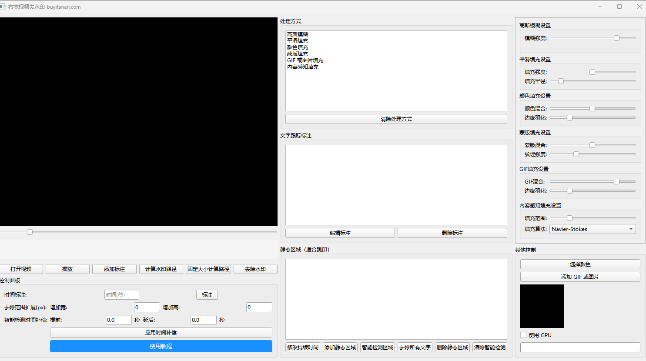Click the 增加高 input field

pos(259,308)
